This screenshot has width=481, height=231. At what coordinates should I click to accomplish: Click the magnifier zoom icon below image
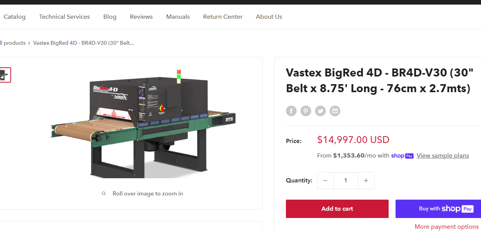104,194
